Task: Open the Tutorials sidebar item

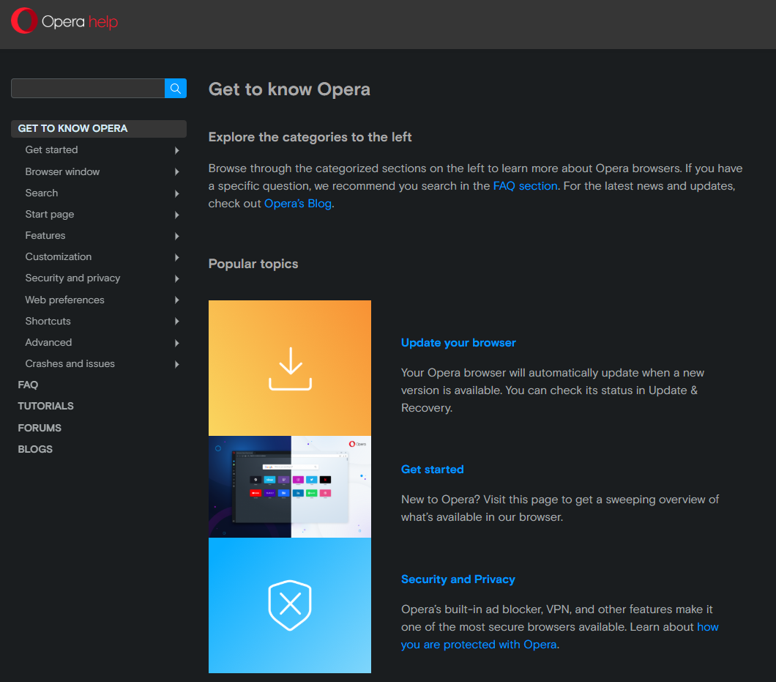Action: 45,406
